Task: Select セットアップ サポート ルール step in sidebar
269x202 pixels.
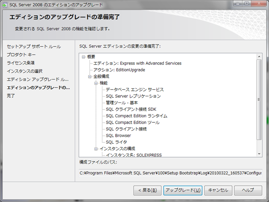Action: click(34, 46)
